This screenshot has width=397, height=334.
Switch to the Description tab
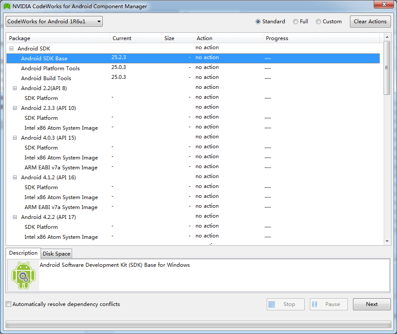23,253
